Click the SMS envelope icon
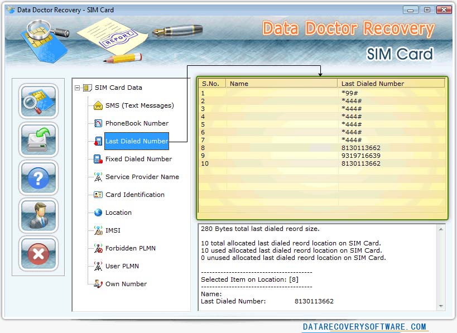 click(x=98, y=105)
